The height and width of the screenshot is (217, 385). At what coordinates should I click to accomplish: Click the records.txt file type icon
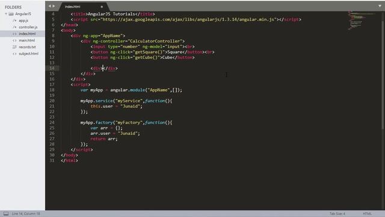coord(14,47)
